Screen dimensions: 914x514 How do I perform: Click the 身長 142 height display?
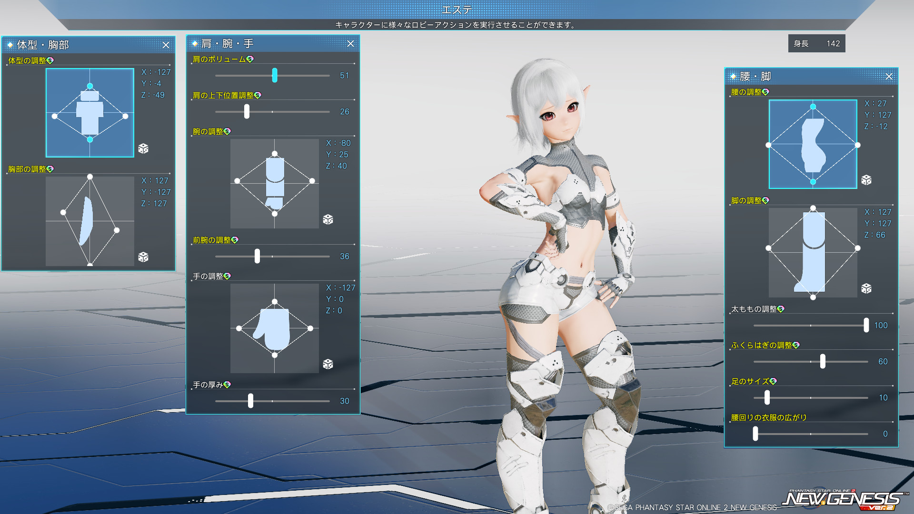pyautogui.click(x=817, y=43)
